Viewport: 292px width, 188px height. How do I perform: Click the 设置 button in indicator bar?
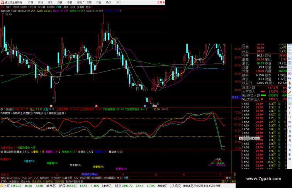coord(126,178)
